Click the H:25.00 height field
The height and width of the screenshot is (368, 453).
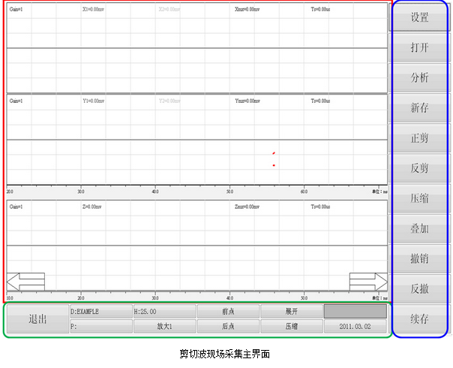[x=164, y=311]
